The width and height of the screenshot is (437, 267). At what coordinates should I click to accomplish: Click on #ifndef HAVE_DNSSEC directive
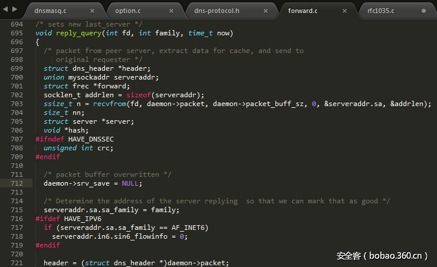74,139
